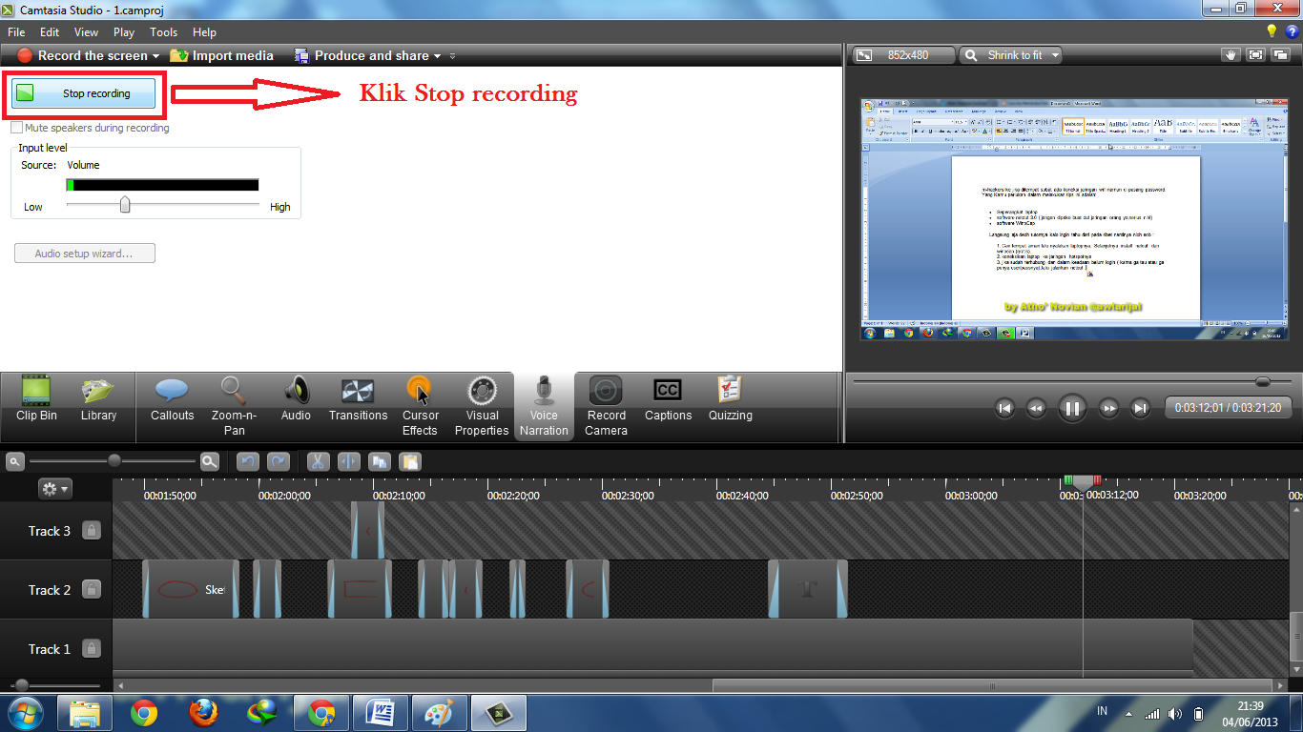Open Firefox from the taskbar
Image resolution: width=1303 pixels, height=732 pixels.
pos(201,712)
